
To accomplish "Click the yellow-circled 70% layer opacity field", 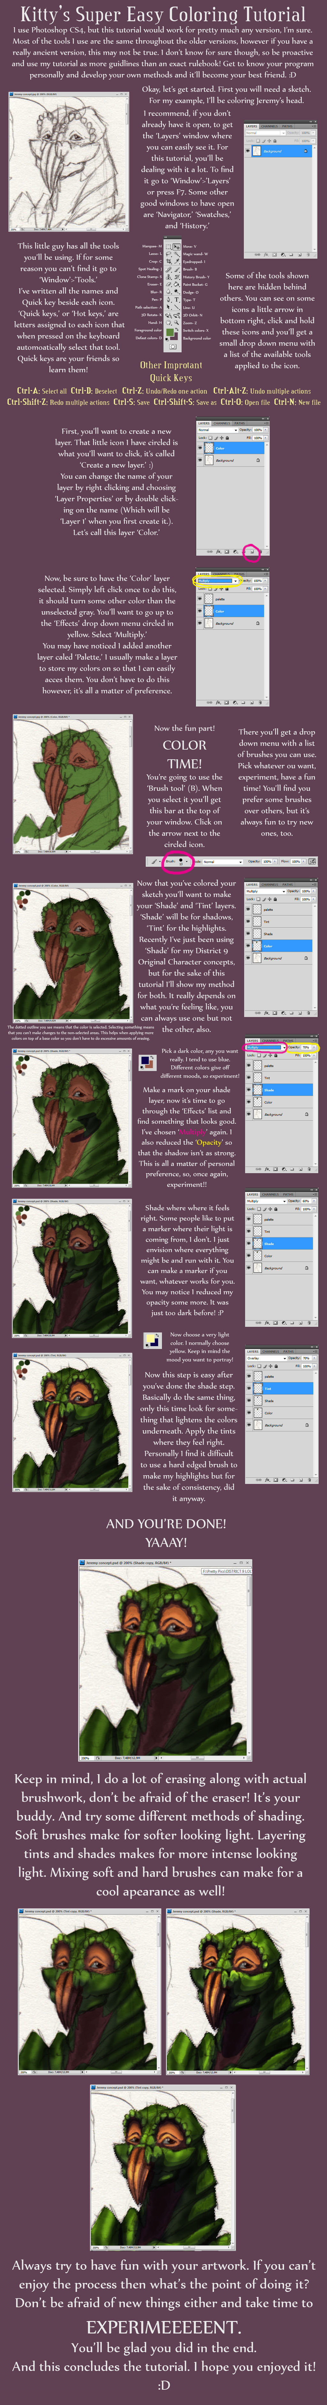I will click(x=307, y=1048).
